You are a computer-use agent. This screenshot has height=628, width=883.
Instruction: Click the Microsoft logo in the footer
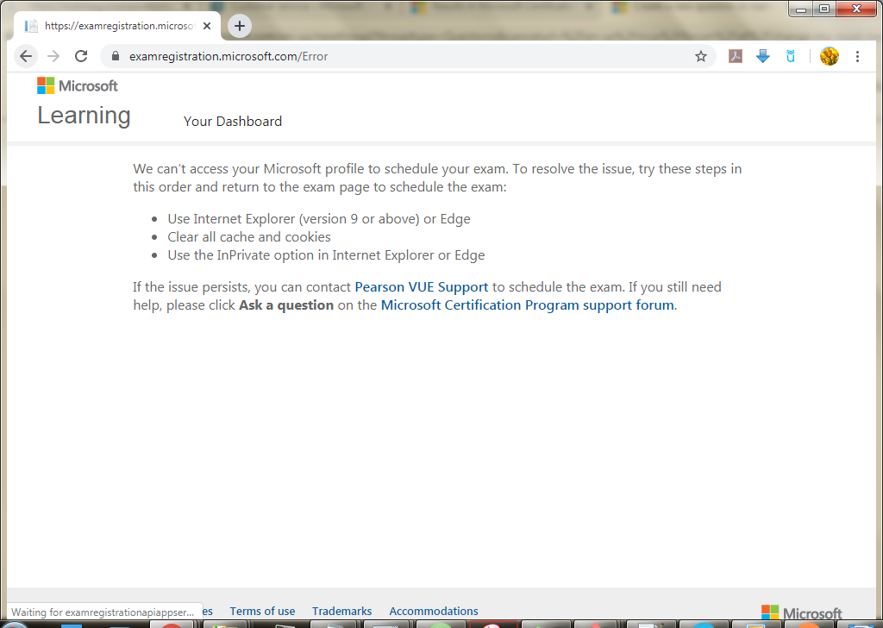(x=801, y=612)
